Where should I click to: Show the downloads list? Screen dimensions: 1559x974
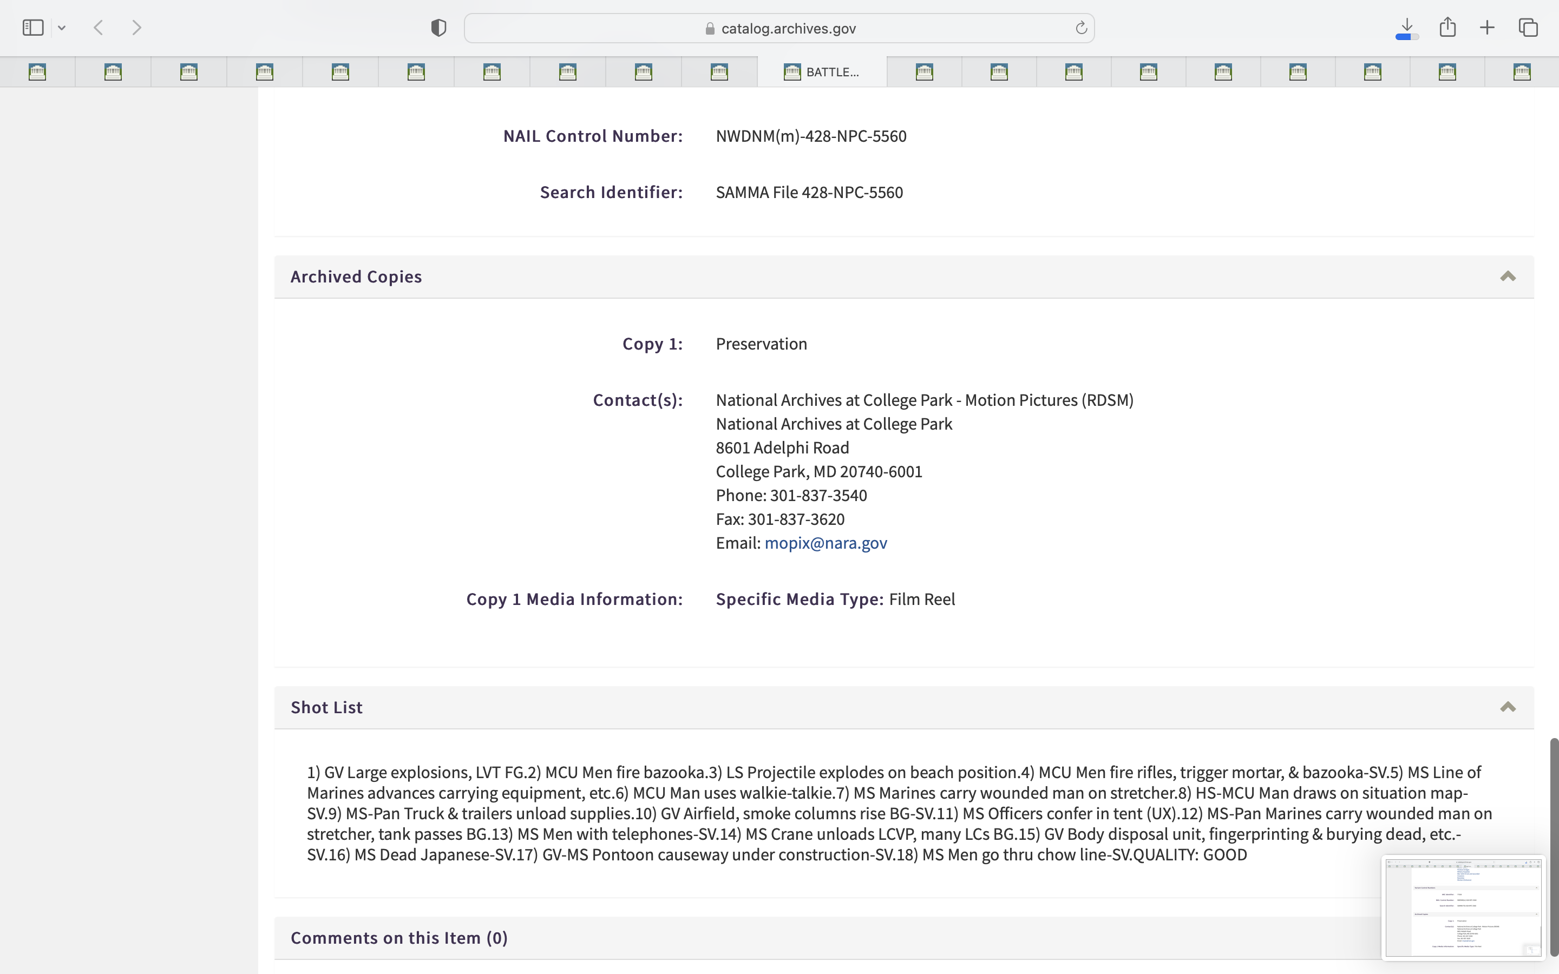(1407, 28)
